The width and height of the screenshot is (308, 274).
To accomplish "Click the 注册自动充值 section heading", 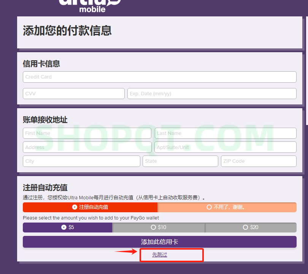I will point(45,187).
